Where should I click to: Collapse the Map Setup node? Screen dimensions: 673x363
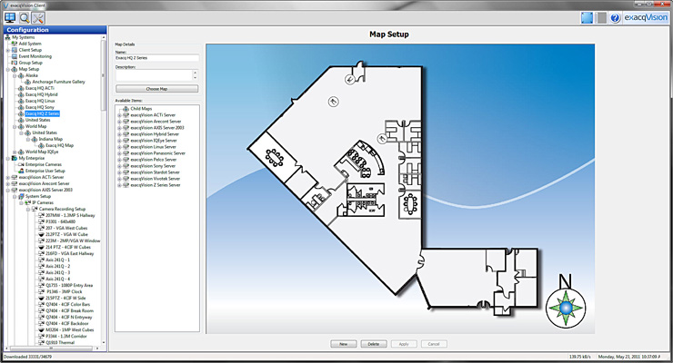(x=7, y=69)
